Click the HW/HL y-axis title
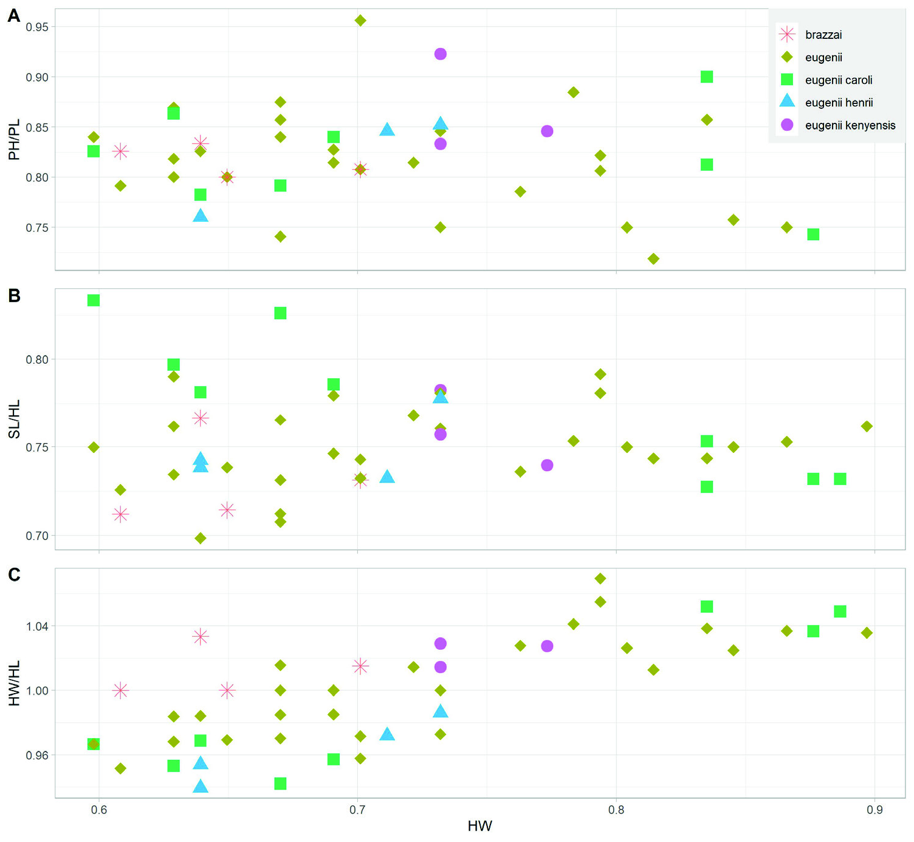Screen dimensions: 914x842 [x=14, y=683]
